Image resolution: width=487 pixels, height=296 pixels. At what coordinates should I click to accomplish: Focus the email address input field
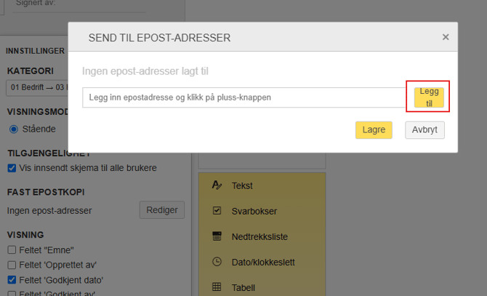click(x=243, y=97)
